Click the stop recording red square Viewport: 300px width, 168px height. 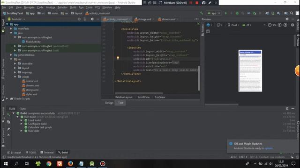pos(197,3)
